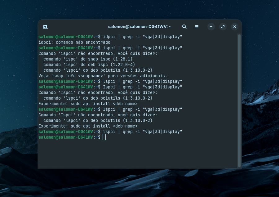
Task: Click the salomon@salomon-DG41WV window title
Action: click(139, 27)
